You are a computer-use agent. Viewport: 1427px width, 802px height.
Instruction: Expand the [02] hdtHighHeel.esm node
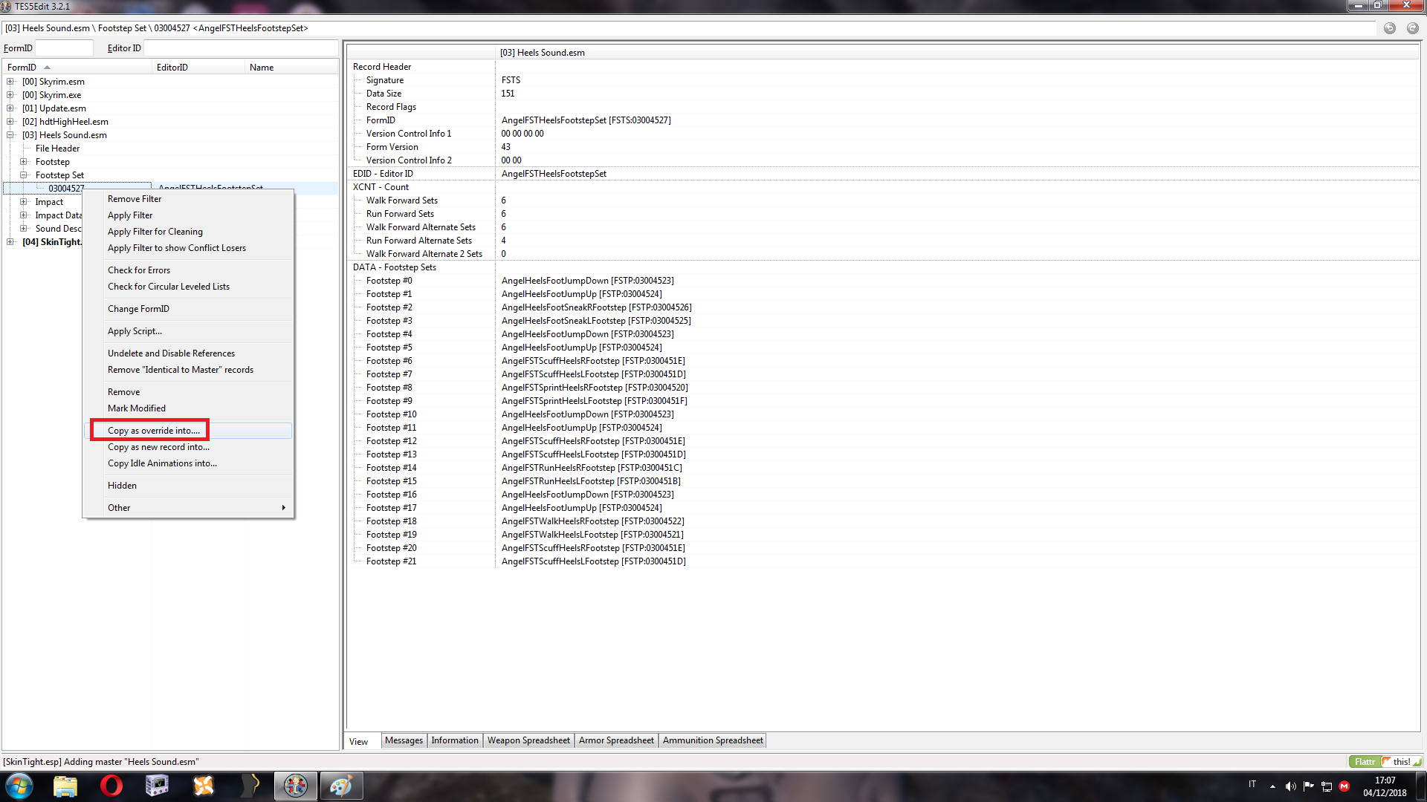click(10, 122)
